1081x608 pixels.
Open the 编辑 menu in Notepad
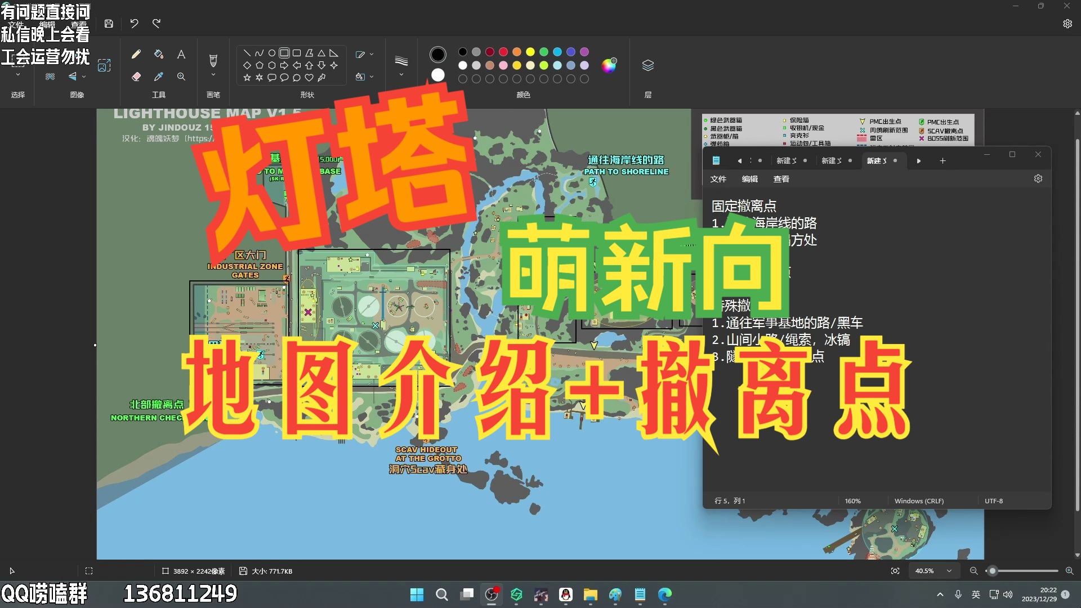[x=749, y=179]
